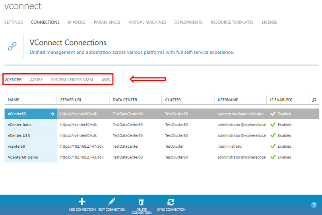Click the checkmark in VCenter60-Demo row
Image resolution: width=322 pixels, height=215 pixels.
273,157
